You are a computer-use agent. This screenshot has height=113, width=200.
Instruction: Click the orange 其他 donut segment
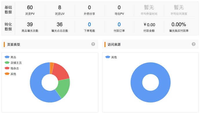tap(52, 68)
